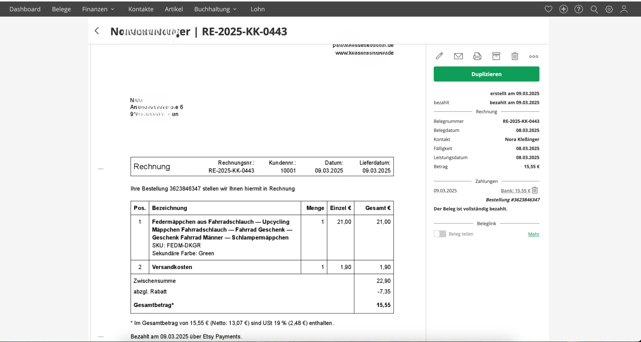Go back using the left arrow
This screenshot has height=342, width=641.
(x=97, y=31)
